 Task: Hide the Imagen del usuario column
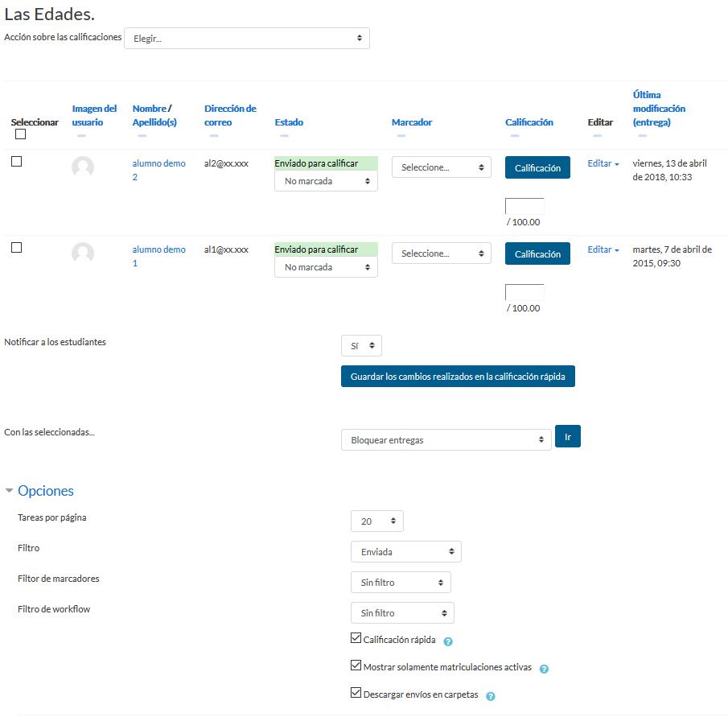pos(81,136)
